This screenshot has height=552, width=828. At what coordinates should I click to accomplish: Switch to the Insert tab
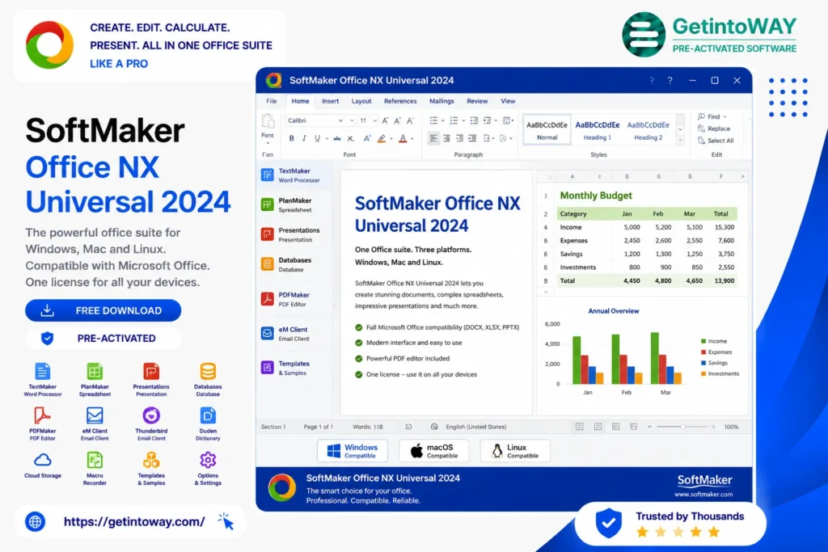point(330,101)
